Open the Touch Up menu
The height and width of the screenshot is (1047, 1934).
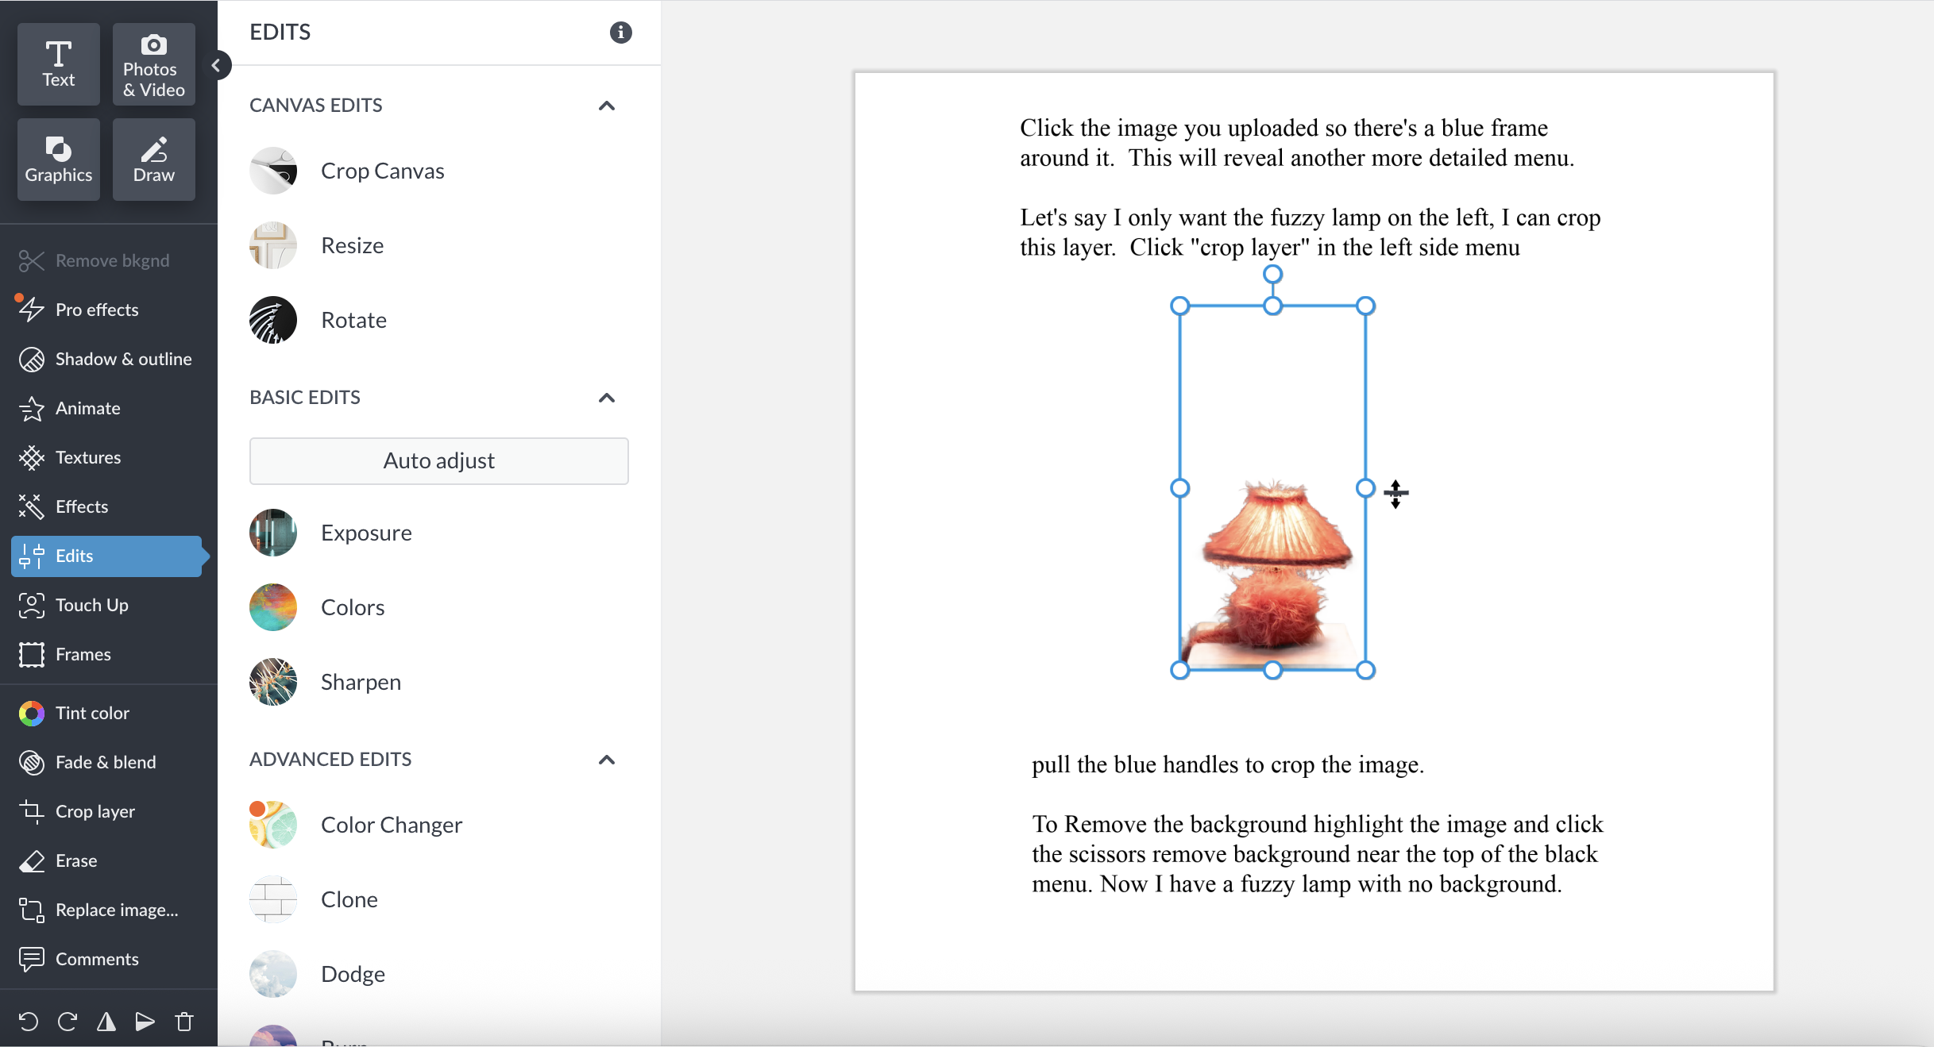point(91,605)
